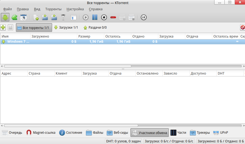Click the IP filter funnel icon
This screenshot has height=144, width=245.
63,17
